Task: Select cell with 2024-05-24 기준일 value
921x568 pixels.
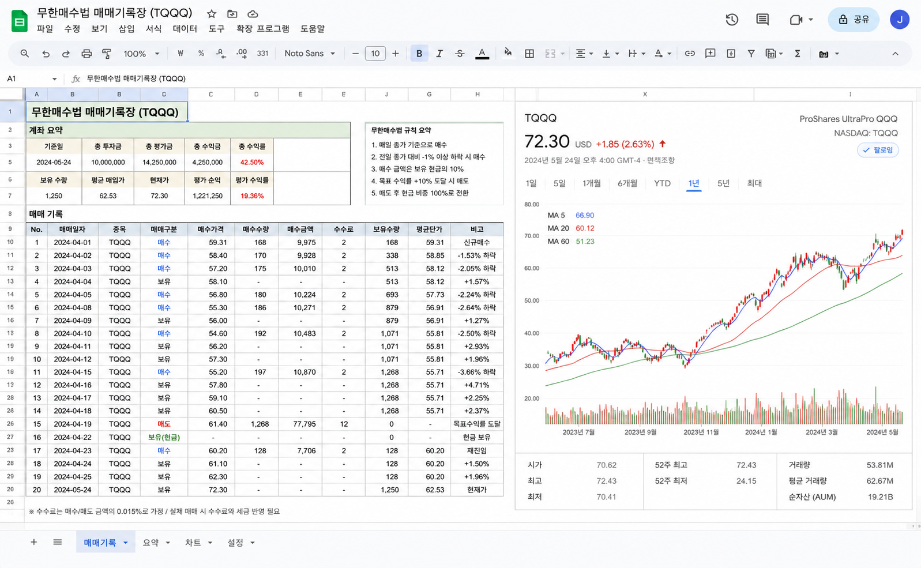Action: pyautogui.click(x=54, y=163)
